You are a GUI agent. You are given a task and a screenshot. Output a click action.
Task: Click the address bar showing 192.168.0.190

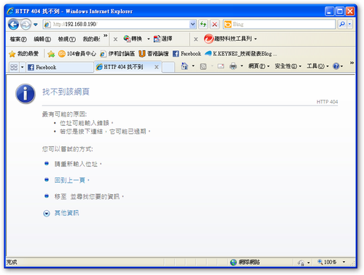[x=116, y=24]
